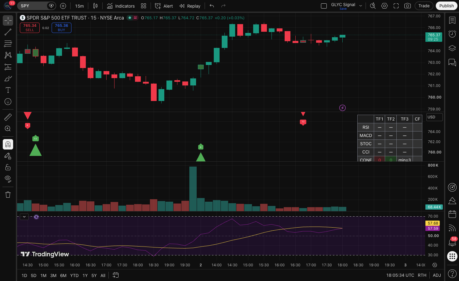Collapse the RSI pane chevron
The image size is (459, 281).
[24, 217]
